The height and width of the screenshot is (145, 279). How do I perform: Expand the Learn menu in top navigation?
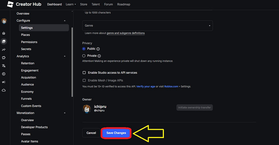(71, 4)
